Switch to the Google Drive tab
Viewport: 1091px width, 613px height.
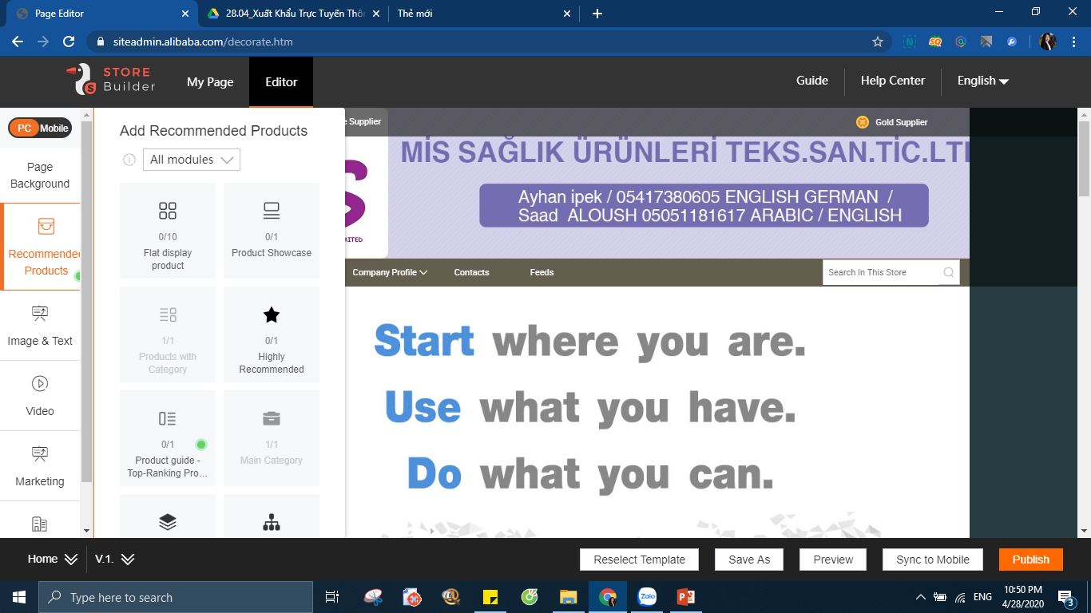[x=294, y=14]
